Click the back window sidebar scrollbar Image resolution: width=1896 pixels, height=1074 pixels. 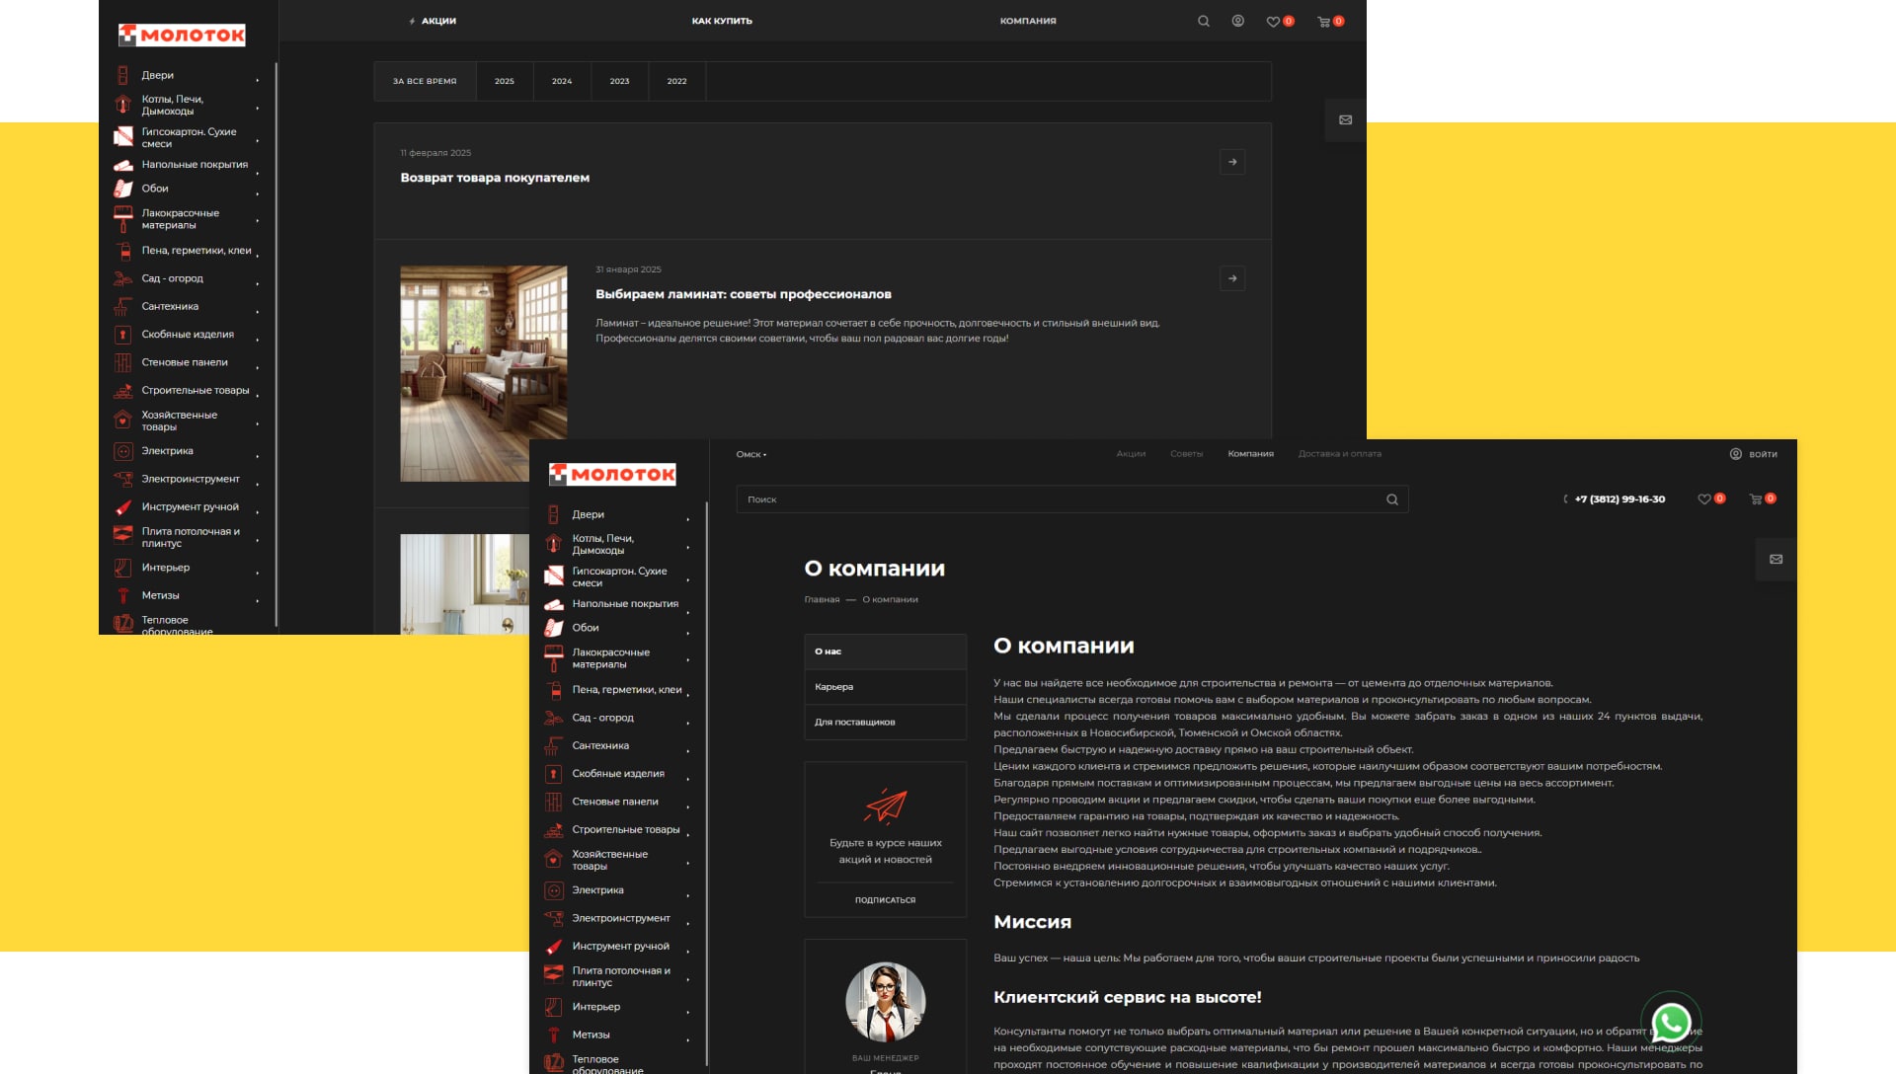276,345
